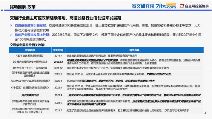The image size is (212, 119).
Task: Click the arrow bullet before 信创产业迎来发展上升期
Action: 11,35
